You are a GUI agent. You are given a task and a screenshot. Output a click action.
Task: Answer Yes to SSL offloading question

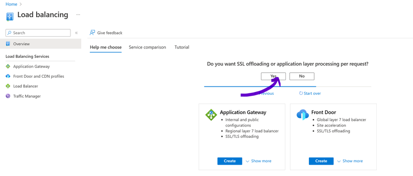tap(273, 76)
